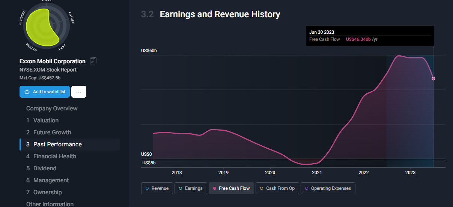Click the 2021 label on the time axis
The image size is (453, 207).
click(317, 173)
